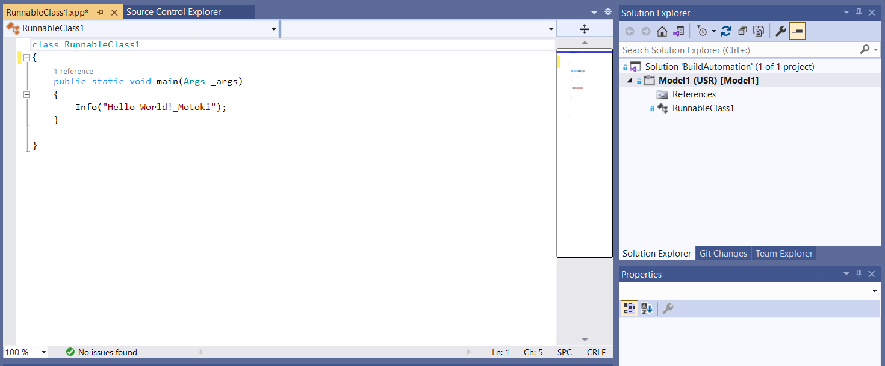This screenshot has height=366, width=885.
Task: Click the 'Ln: 1' line indicator
Action: click(x=500, y=352)
